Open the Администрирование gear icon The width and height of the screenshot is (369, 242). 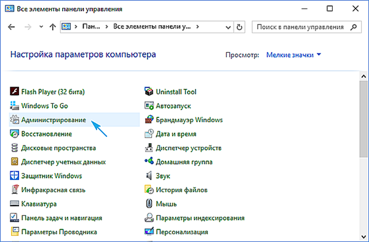click(x=14, y=120)
